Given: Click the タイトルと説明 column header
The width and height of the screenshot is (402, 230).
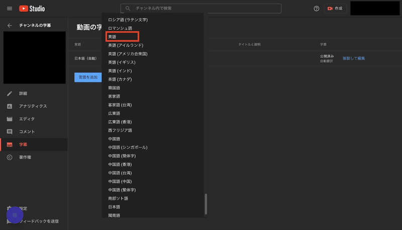Looking at the screenshot, I should pyautogui.click(x=249, y=45).
